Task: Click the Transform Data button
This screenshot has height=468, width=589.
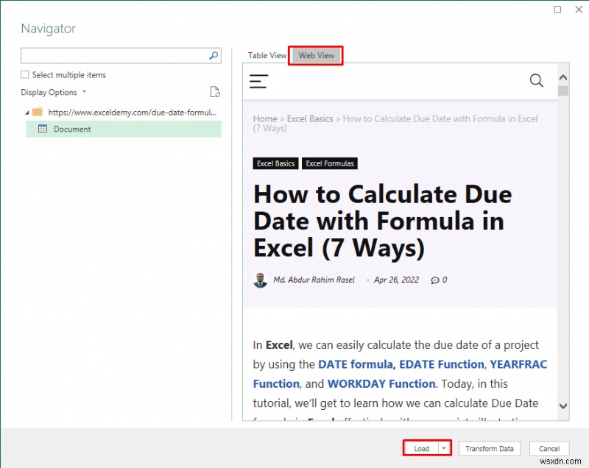Action: 489,448
